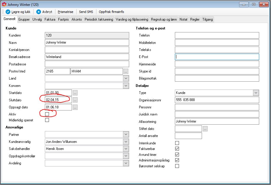This screenshot has height=185, width=271.
Task: Focus the Hjemmeside input field
Action: click(x=217, y=64)
